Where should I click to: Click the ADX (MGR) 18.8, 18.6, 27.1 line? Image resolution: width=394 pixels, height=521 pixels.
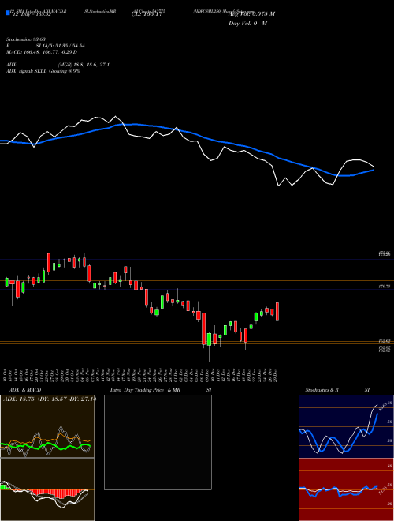[x=58, y=65]
